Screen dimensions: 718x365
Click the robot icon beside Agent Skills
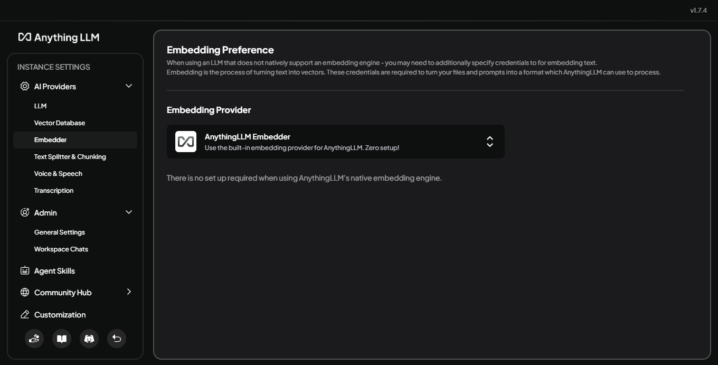point(25,270)
